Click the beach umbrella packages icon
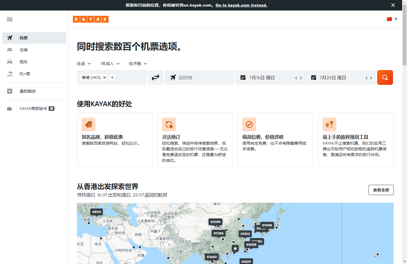 tap(10, 74)
